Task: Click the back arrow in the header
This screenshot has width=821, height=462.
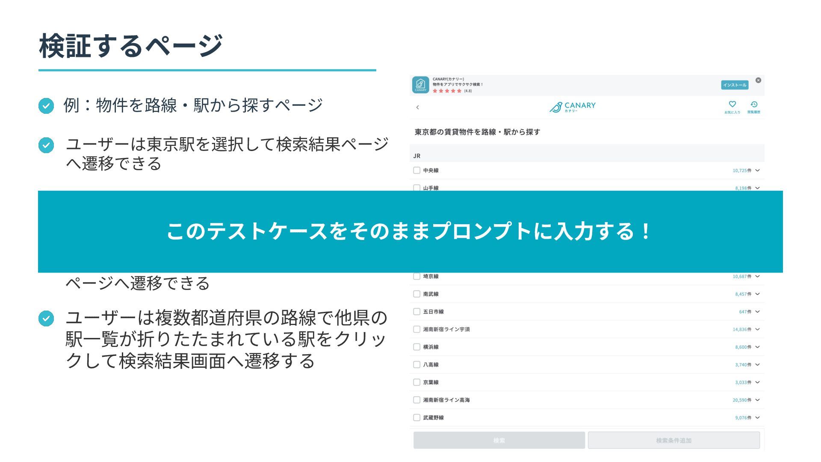Action: point(418,107)
